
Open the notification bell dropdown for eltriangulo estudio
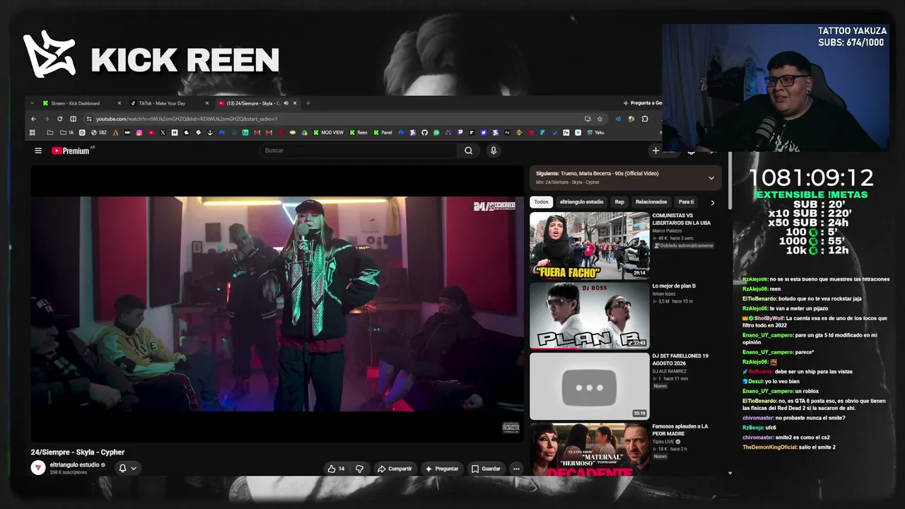click(127, 468)
